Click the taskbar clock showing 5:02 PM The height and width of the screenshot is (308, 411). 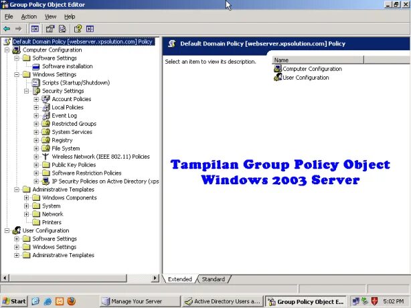[x=393, y=301]
